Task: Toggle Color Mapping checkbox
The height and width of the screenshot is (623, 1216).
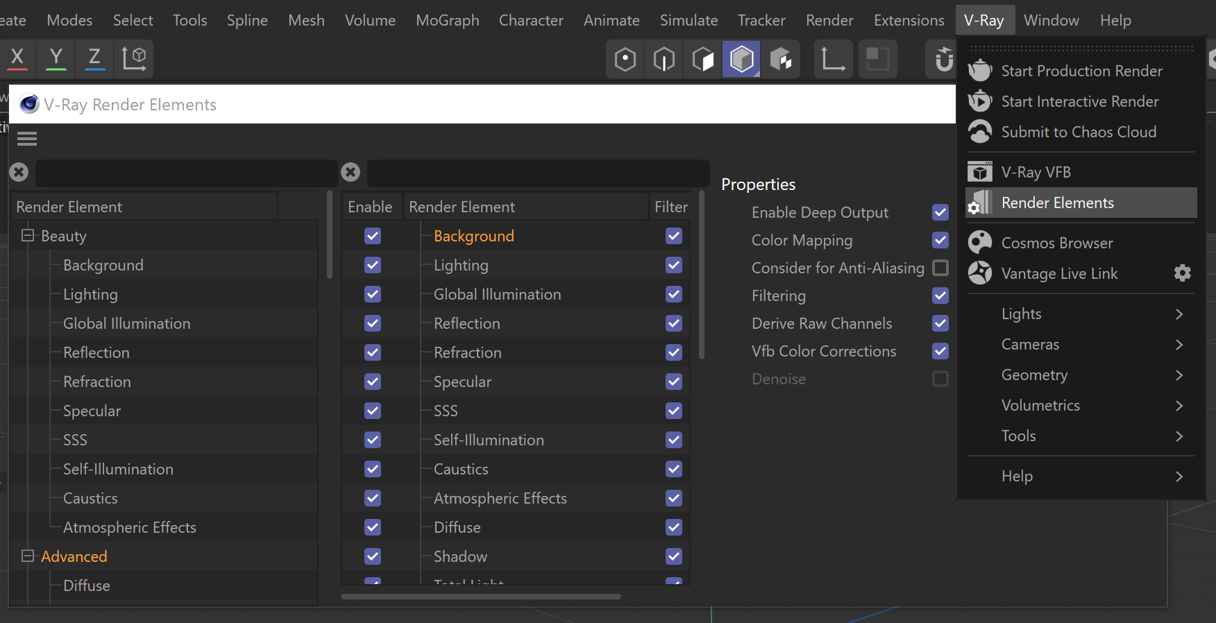Action: pos(940,240)
